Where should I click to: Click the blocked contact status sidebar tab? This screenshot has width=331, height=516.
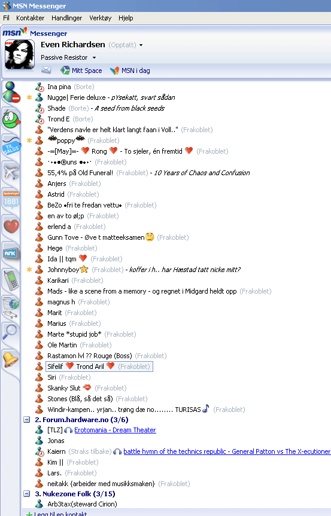point(11,92)
